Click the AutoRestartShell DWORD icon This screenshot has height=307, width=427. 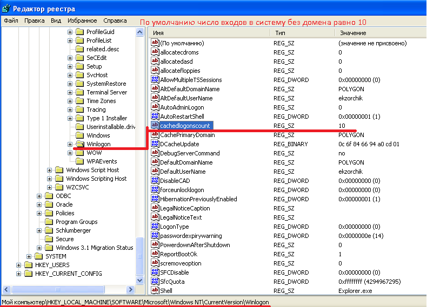pyautogui.click(x=155, y=116)
